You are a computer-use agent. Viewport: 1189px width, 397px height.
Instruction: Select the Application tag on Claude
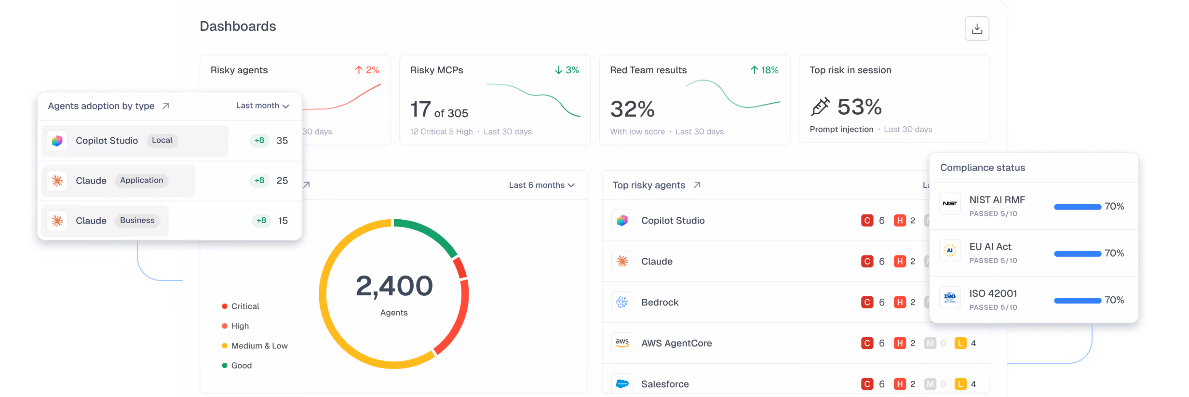142,180
